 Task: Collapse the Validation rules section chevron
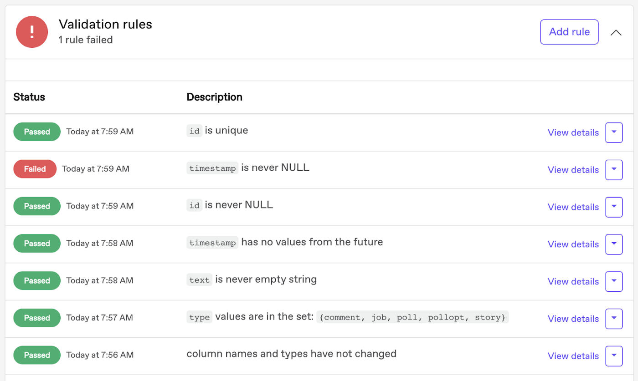tap(616, 32)
